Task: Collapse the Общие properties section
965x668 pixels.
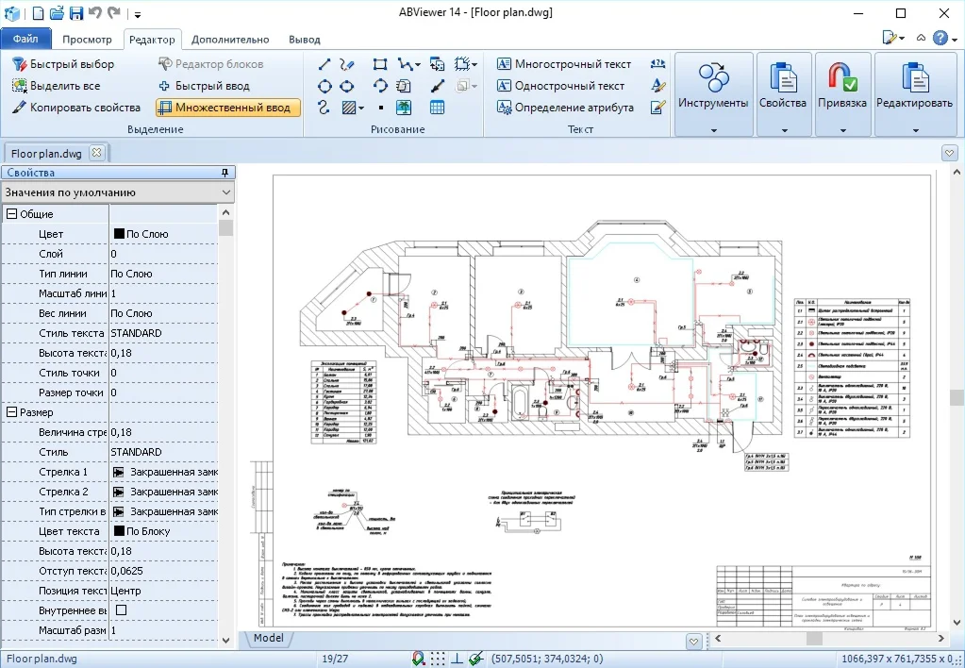Action: point(12,214)
